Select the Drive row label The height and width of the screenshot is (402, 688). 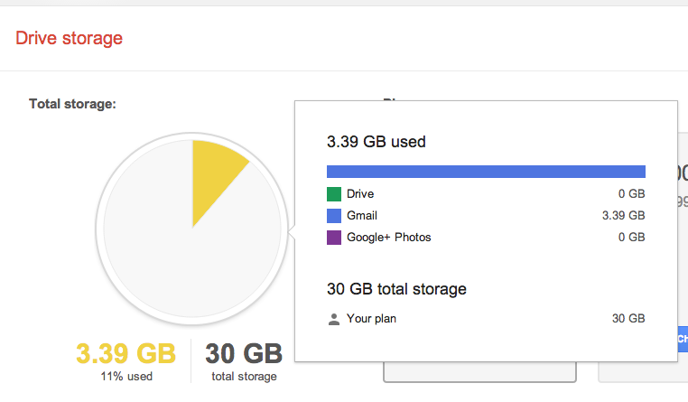pos(360,193)
